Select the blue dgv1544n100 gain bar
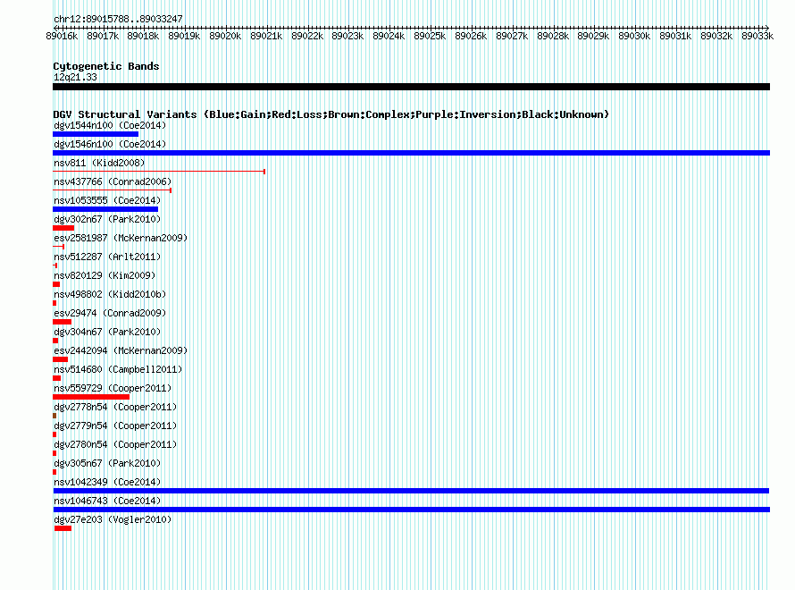Image resolution: width=795 pixels, height=590 pixels. pos(96,134)
